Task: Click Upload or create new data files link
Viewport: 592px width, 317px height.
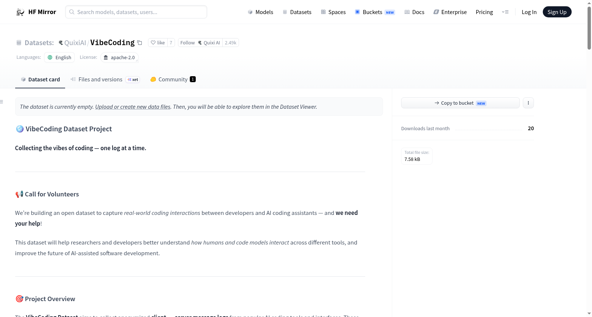Action: pyautogui.click(x=133, y=107)
